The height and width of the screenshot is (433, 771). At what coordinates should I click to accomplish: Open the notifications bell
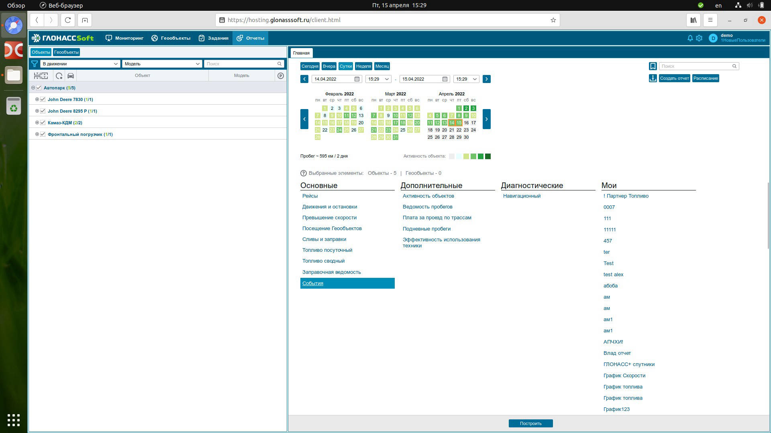click(690, 38)
